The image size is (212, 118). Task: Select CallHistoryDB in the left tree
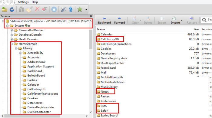36,89
